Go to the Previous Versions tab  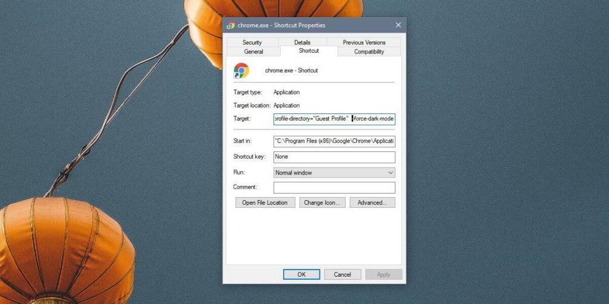[364, 42]
